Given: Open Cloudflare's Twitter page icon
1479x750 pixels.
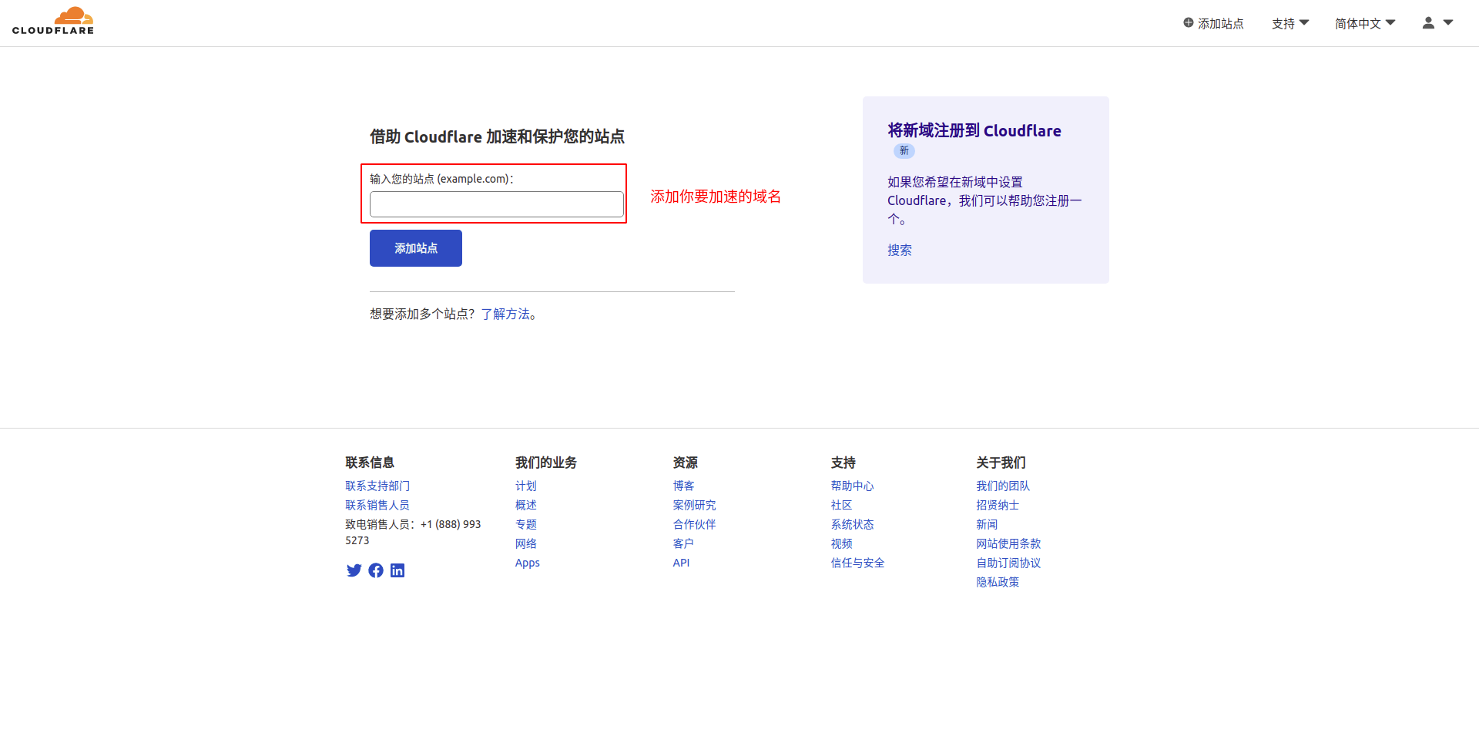Looking at the screenshot, I should click(354, 570).
